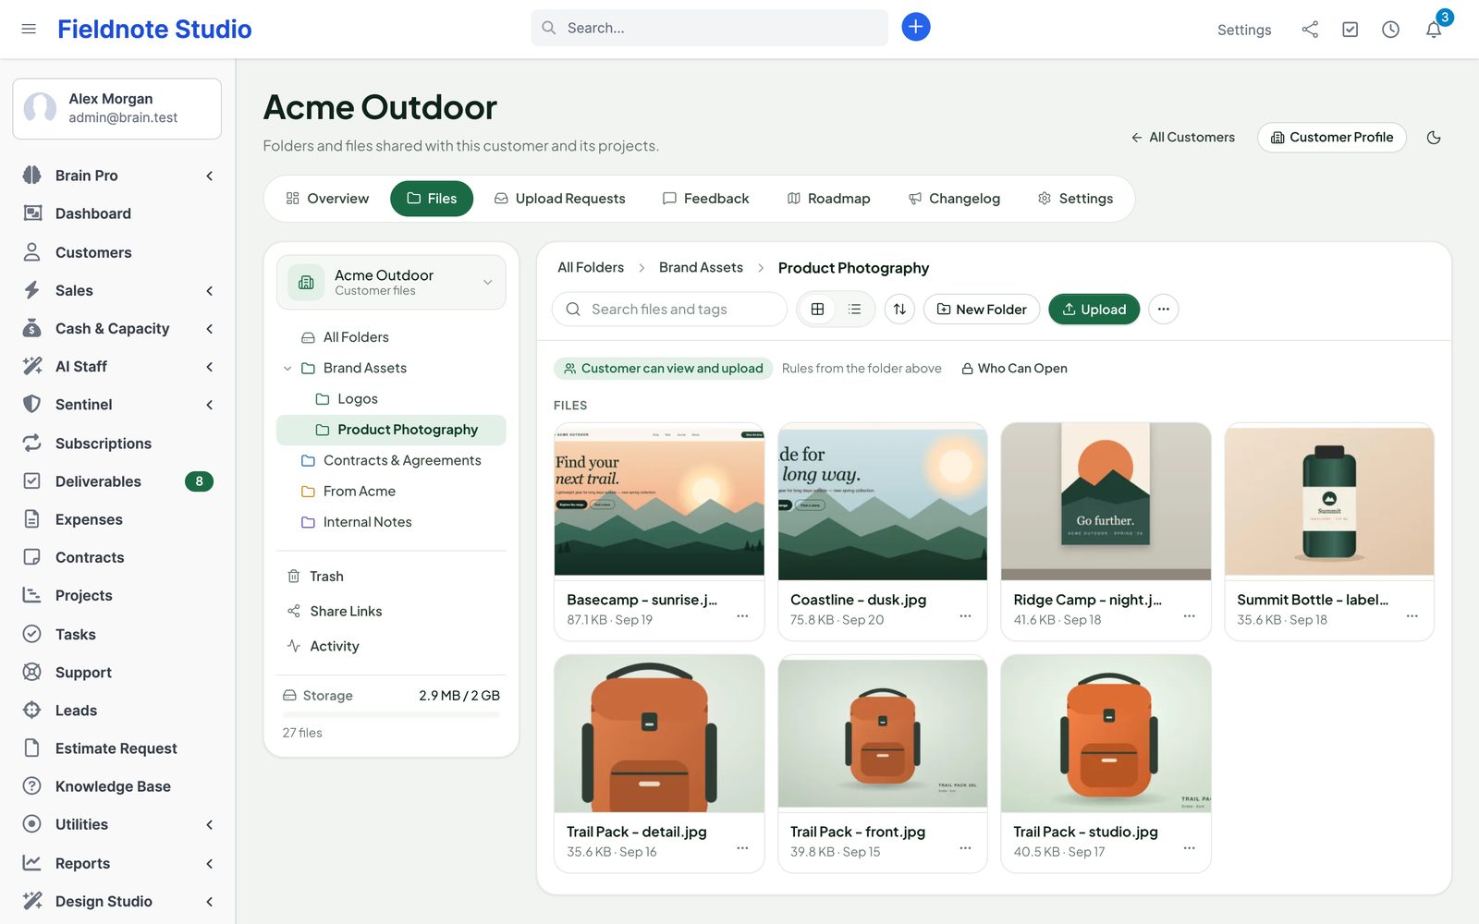This screenshot has height=924, width=1479.
Task: Open options menu for Basecamp - sunrise file
Action: pos(742,615)
